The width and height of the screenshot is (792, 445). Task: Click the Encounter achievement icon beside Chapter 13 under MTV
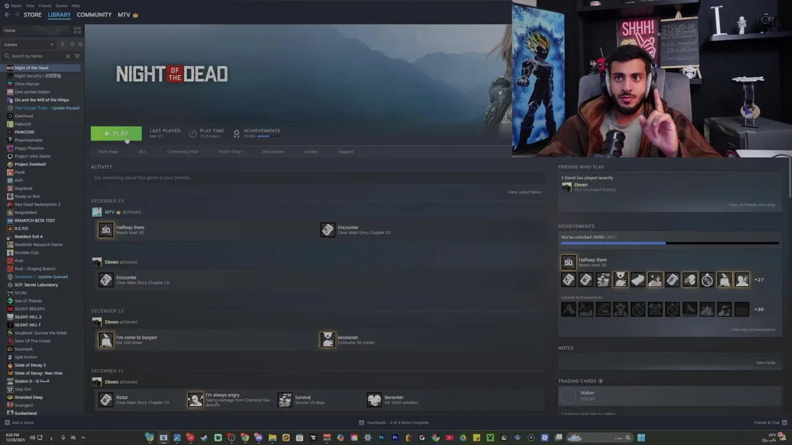[327, 230]
